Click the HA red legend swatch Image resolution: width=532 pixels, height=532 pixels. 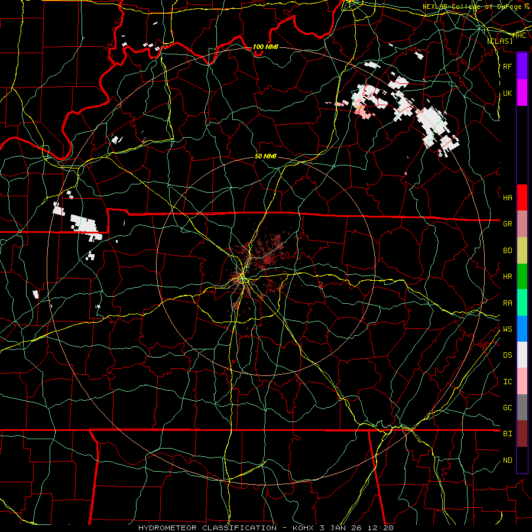(x=522, y=197)
